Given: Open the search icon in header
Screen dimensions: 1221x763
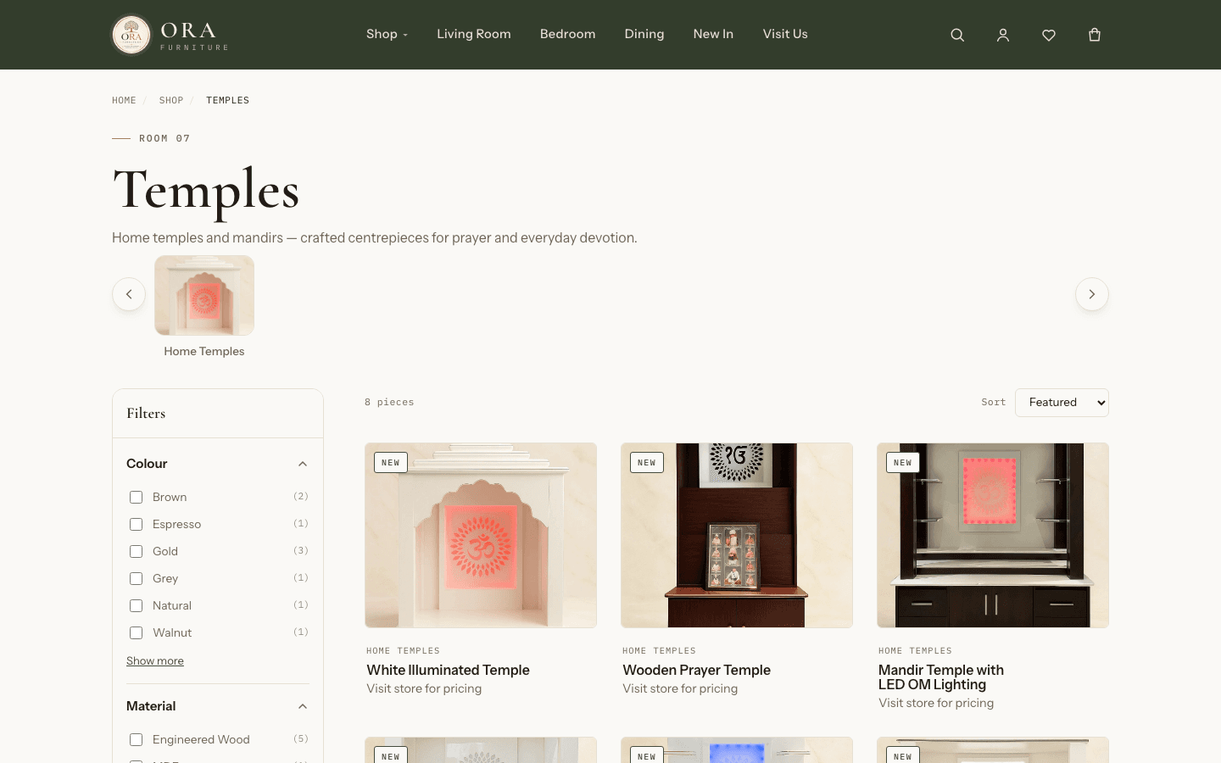Looking at the screenshot, I should pos(957,35).
